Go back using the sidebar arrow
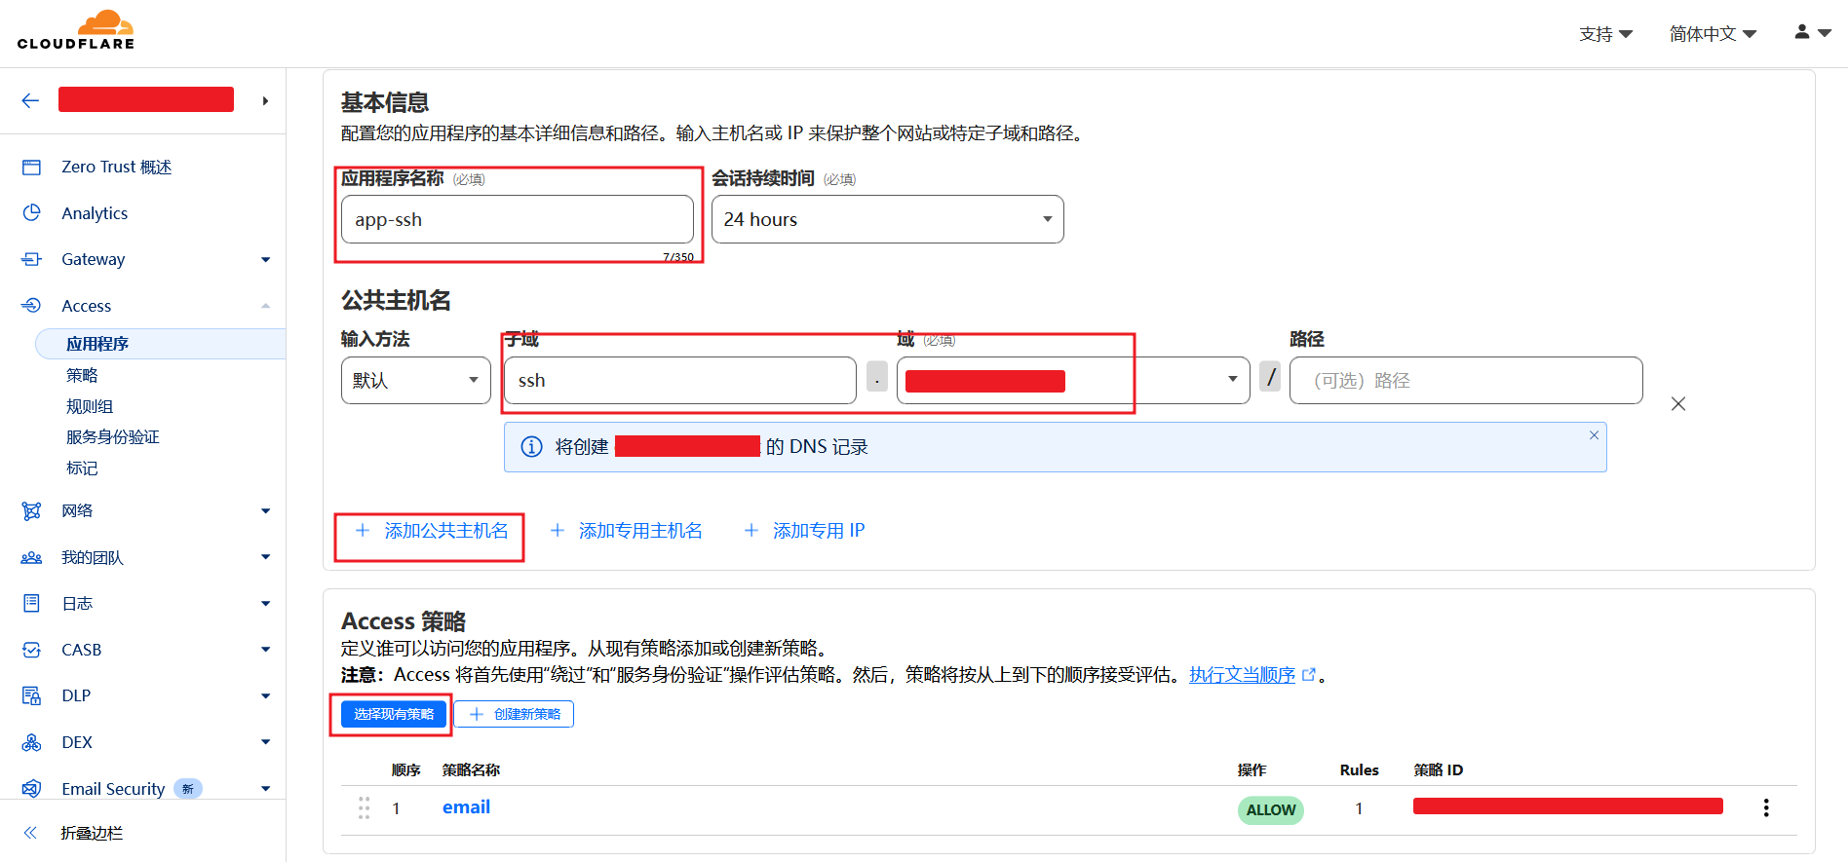 30,100
